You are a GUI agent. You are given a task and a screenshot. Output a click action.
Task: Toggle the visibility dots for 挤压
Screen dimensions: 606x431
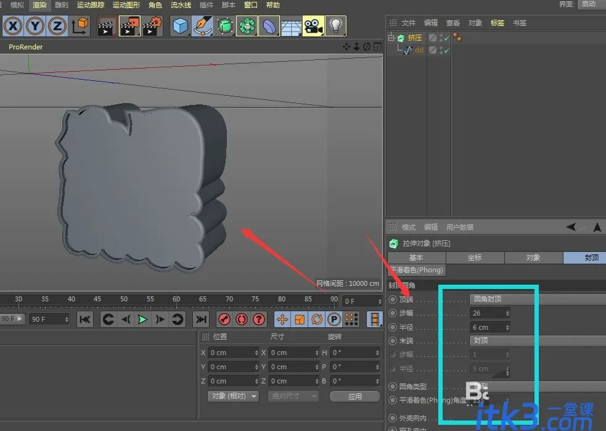click(x=441, y=38)
